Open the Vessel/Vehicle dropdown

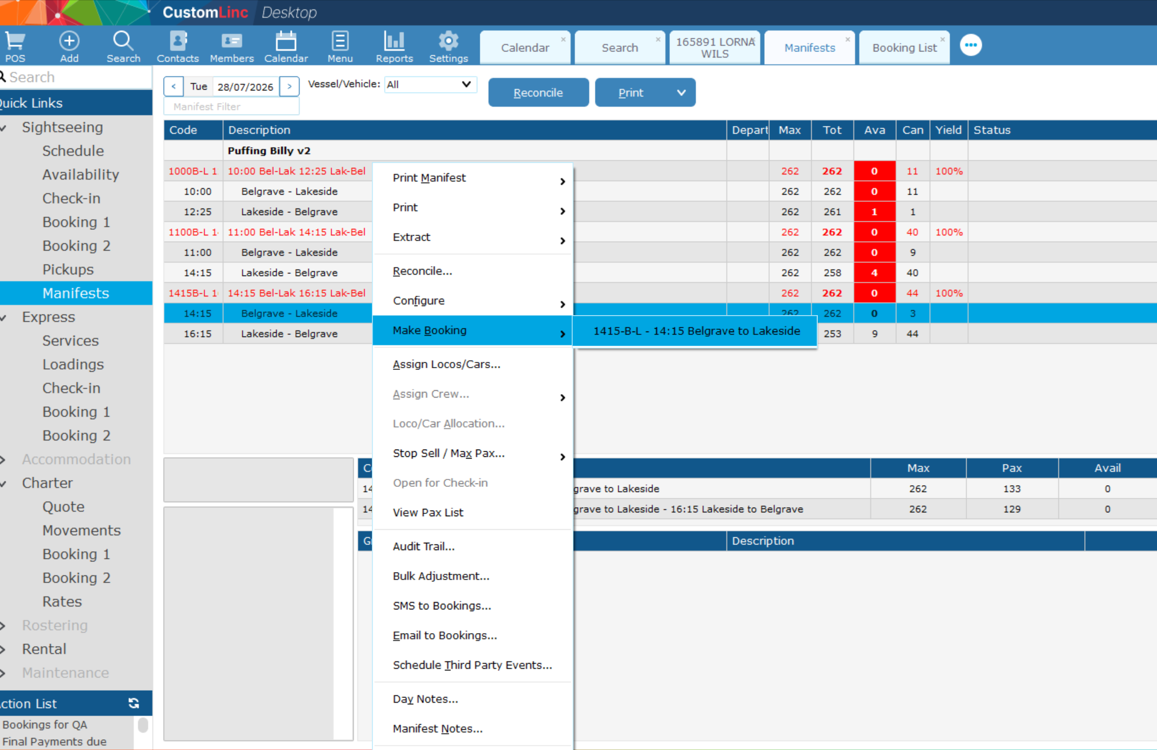430,84
